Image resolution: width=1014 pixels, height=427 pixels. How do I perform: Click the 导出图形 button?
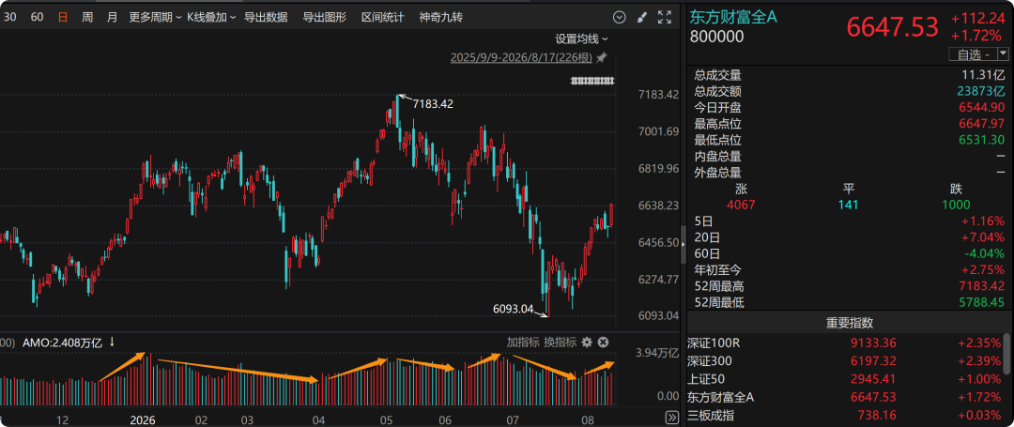[325, 18]
